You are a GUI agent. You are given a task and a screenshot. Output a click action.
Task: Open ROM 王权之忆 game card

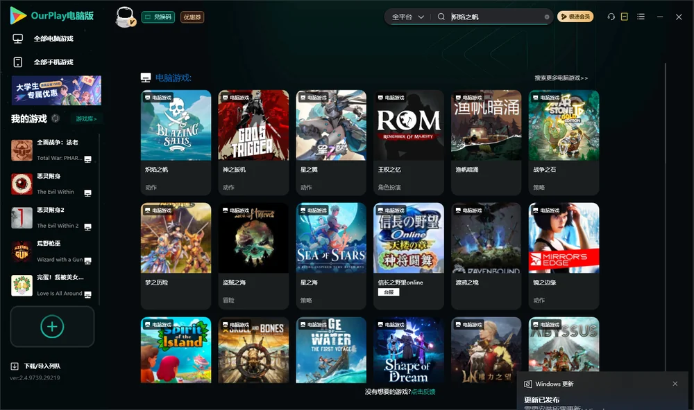coord(409,142)
